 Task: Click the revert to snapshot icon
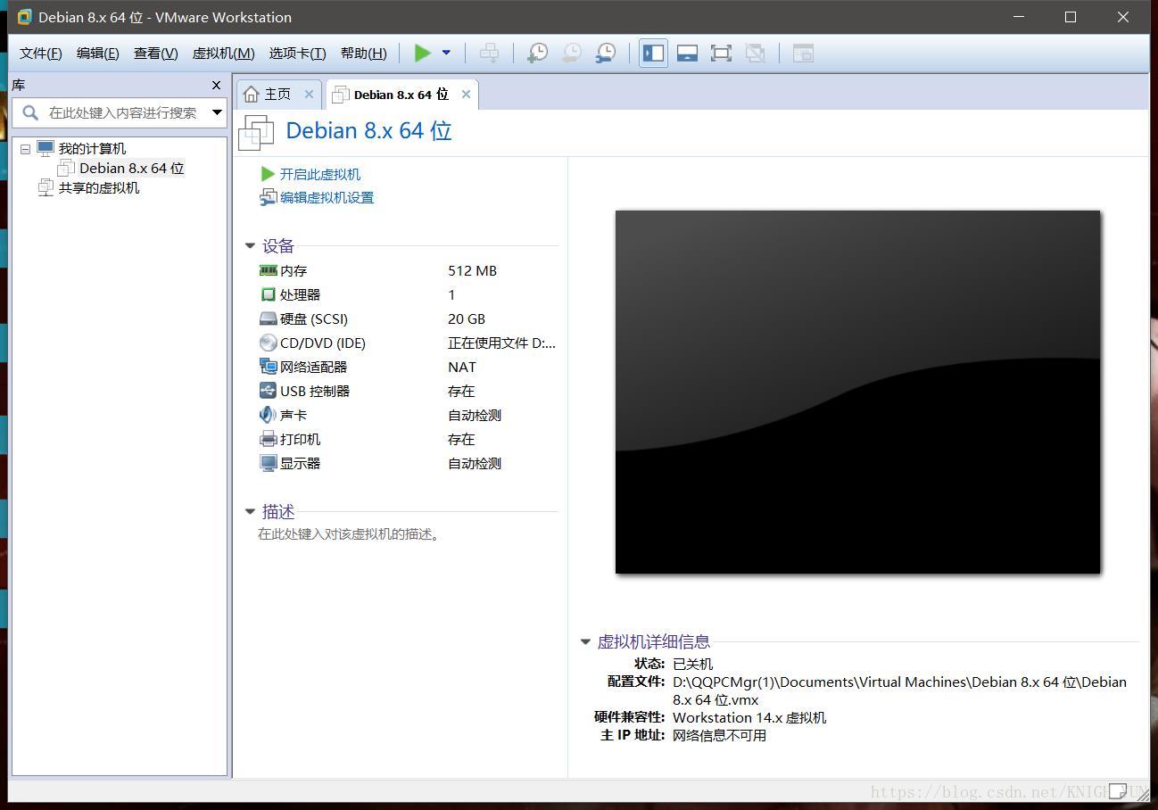[x=571, y=54]
